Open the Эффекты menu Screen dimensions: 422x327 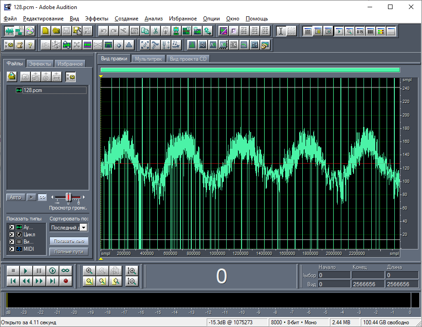pyautogui.click(x=97, y=19)
